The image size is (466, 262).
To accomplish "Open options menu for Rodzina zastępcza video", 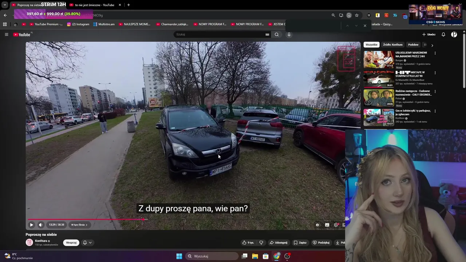I will tap(435, 91).
